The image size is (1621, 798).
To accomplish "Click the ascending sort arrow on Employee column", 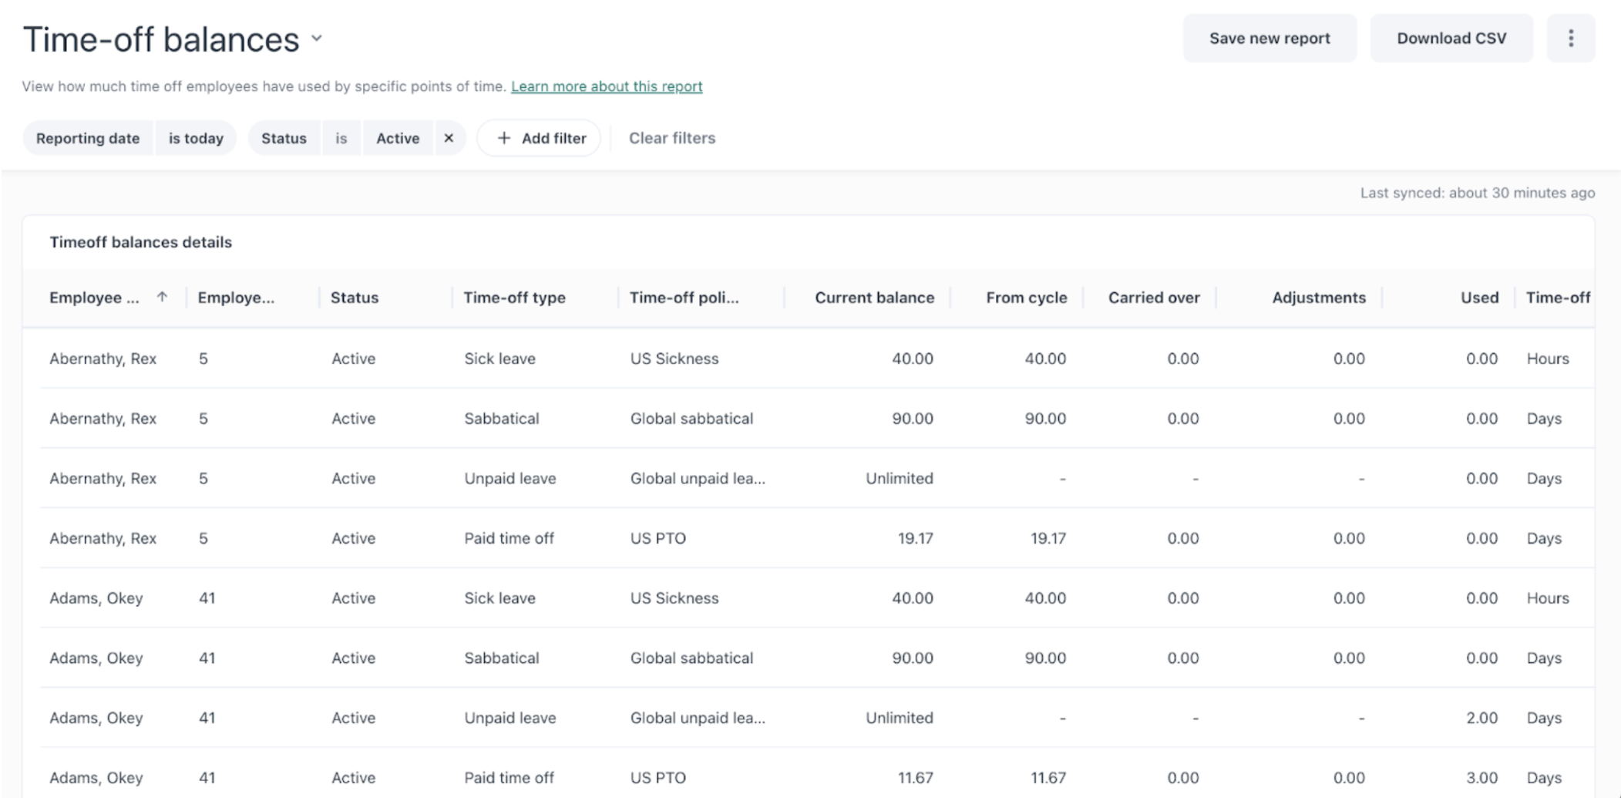I will pos(162,298).
